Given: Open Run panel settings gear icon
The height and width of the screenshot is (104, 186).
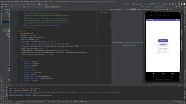Looking at the screenshot, I should tap(180, 85).
